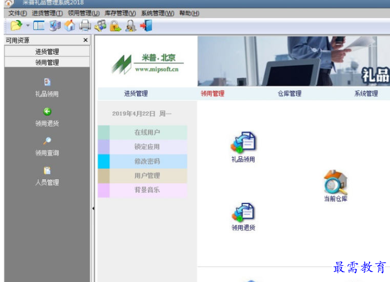The image size is (390, 282).
Task: Open the 系统管理(W) menu
Action: click(158, 13)
